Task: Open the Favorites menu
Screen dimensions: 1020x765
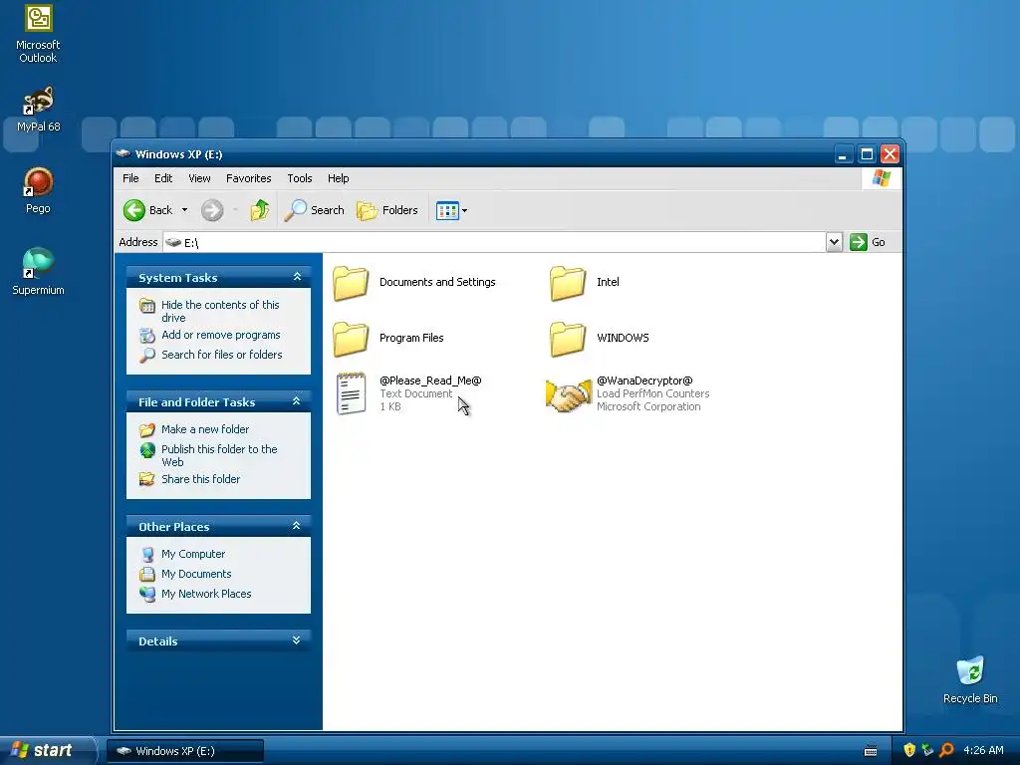Action: tap(248, 178)
